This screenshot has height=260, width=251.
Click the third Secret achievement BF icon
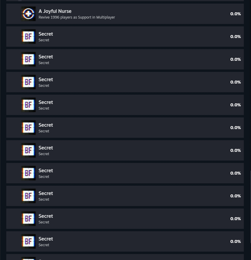click(28, 82)
